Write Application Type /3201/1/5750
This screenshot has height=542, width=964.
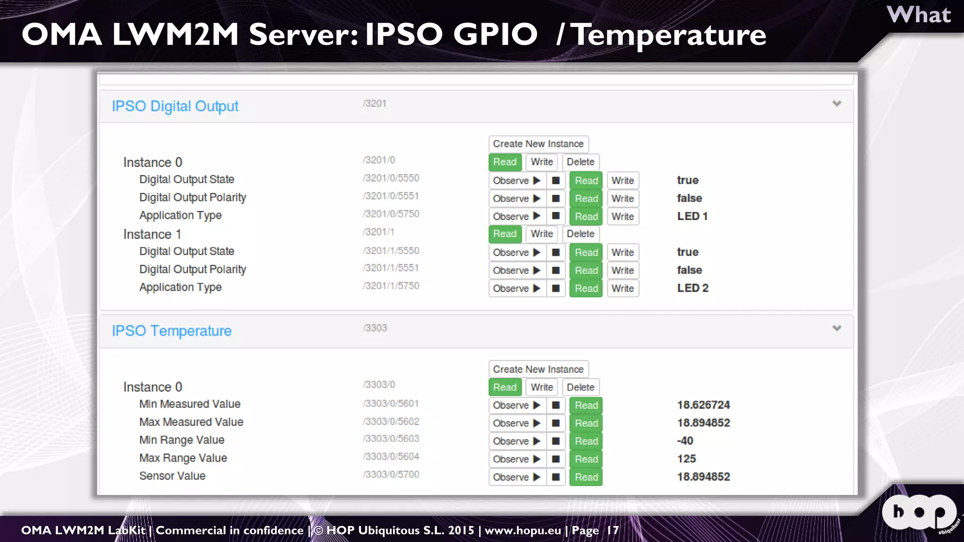(623, 288)
